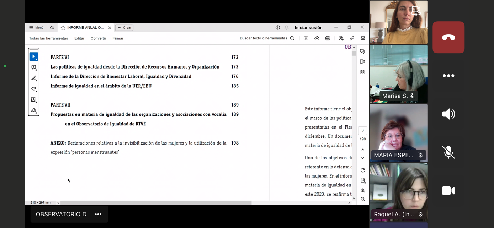Toggle the speaker audio icon
The width and height of the screenshot is (494, 228).
(448, 114)
